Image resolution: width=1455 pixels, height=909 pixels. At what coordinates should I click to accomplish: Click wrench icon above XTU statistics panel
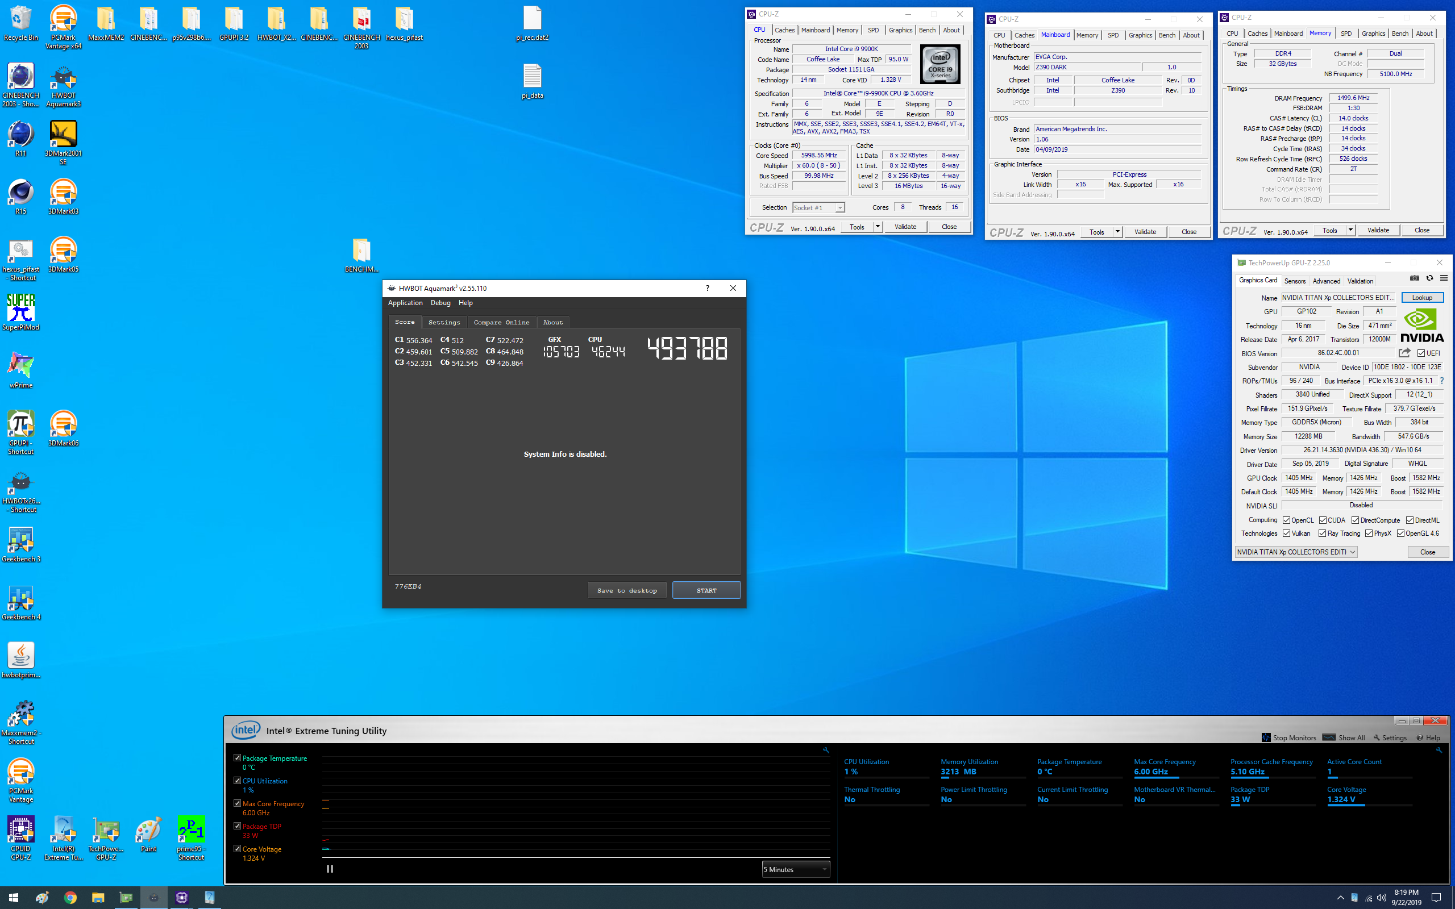click(x=1439, y=750)
